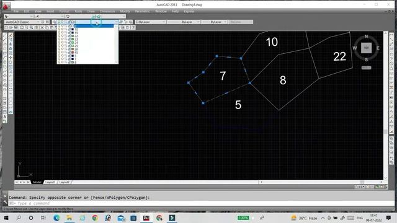Click the command line customize wrench icon
This screenshot has width=397, height=223.
(5, 203)
